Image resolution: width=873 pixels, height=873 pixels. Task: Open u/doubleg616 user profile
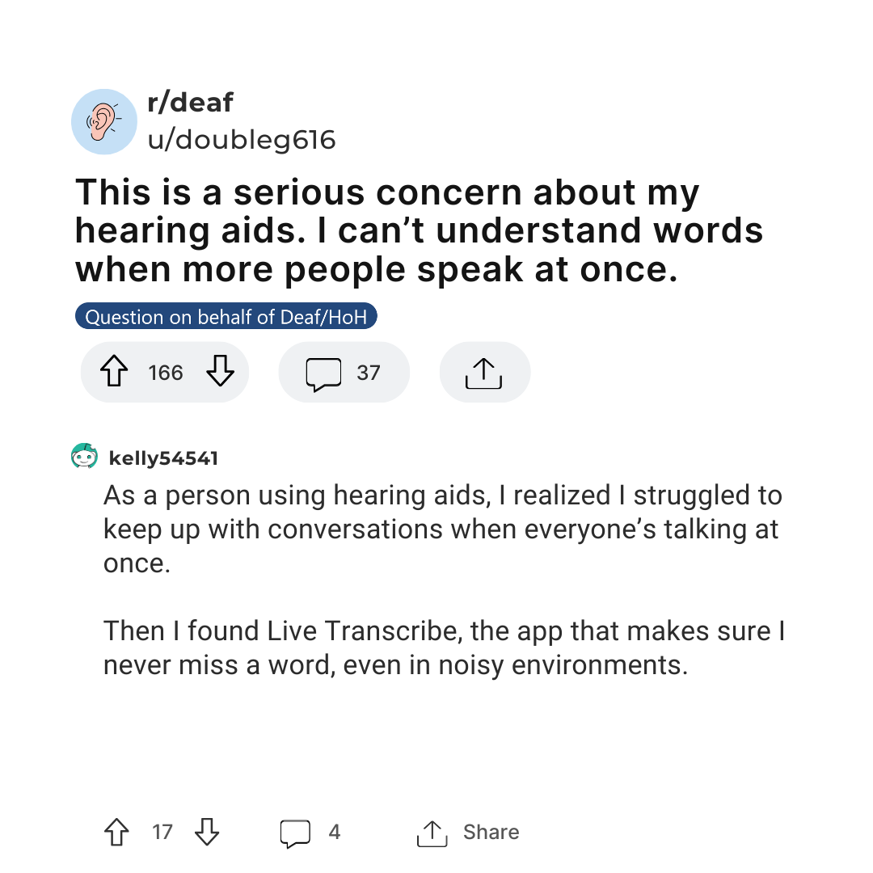point(242,139)
